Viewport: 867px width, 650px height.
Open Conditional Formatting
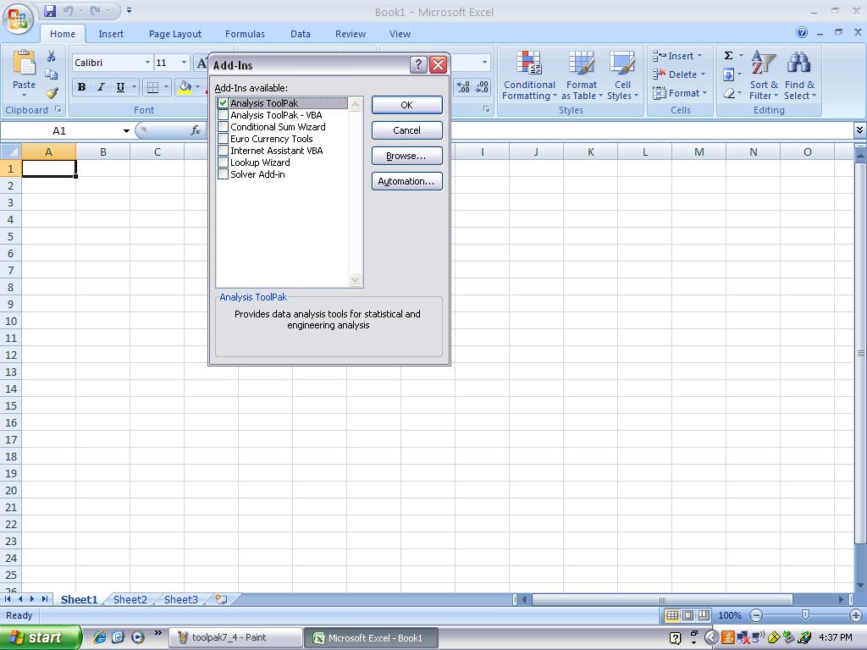[x=529, y=76]
